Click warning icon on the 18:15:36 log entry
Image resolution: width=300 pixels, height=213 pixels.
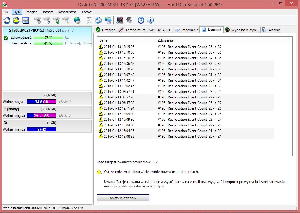(x=101, y=47)
